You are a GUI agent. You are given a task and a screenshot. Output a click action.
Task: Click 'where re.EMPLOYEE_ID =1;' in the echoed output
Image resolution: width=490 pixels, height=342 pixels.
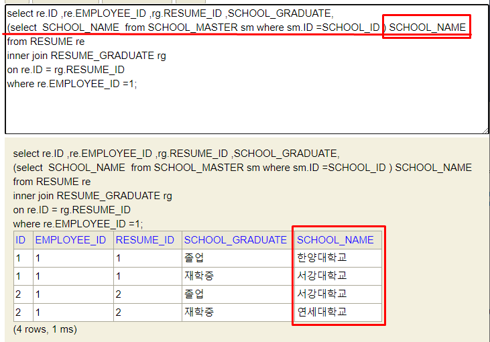[x=78, y=224]
